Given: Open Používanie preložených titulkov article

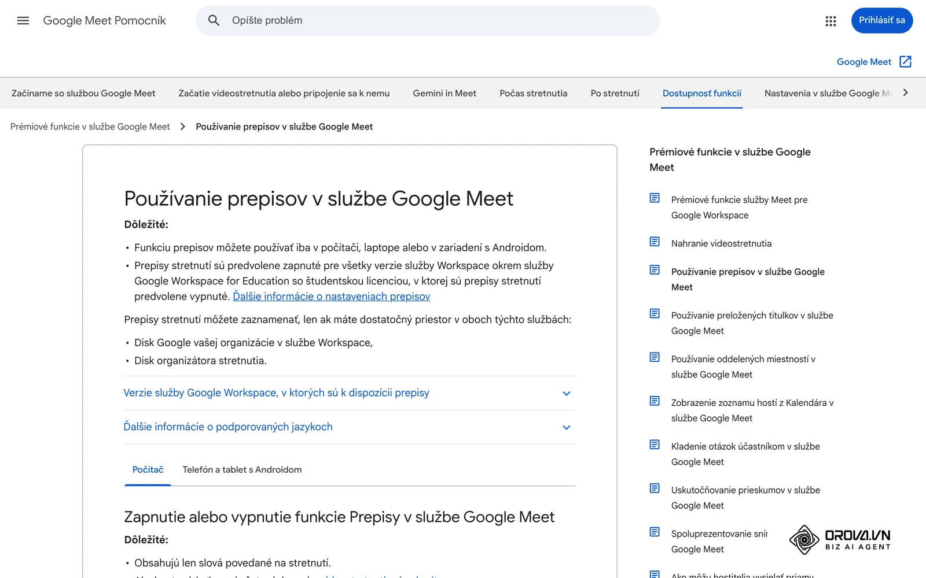Looking at the screenshot, I should (752, 323).
